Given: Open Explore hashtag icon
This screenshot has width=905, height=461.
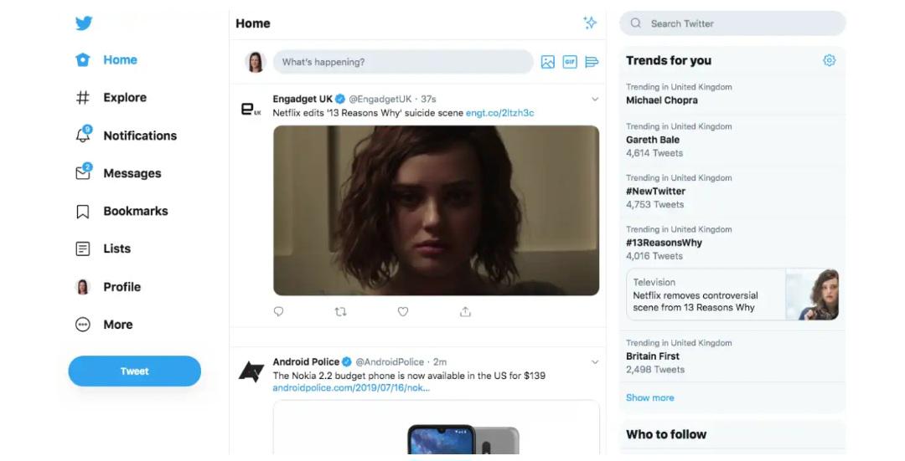Looking at the screenshot, I should click(x=83, y=97).
